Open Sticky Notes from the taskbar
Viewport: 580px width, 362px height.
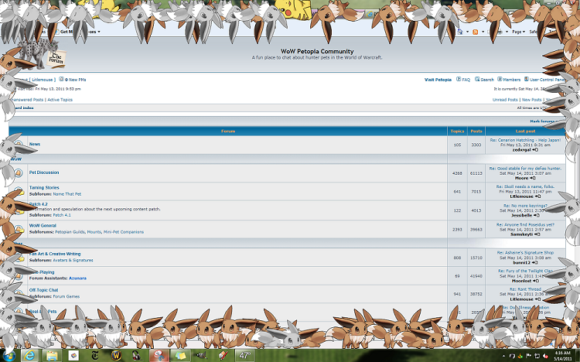click(180, 356)
